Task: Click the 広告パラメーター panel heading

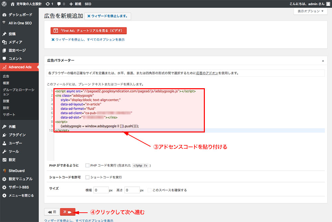Action: pyautogui.click(x=60, y=61)
